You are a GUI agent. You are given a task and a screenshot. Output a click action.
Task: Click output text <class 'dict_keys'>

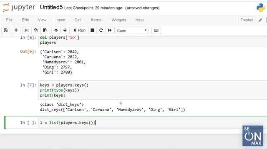coord(62,105)
